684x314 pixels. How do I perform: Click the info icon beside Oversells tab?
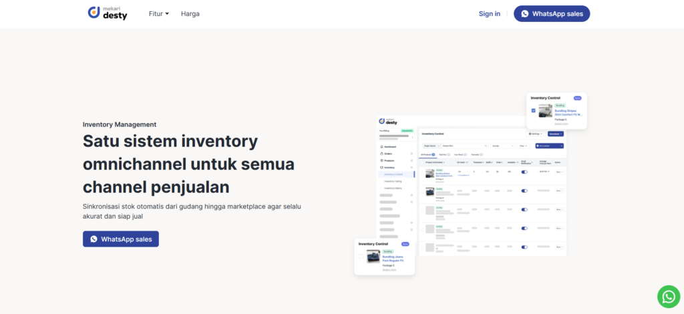point(481,155)
